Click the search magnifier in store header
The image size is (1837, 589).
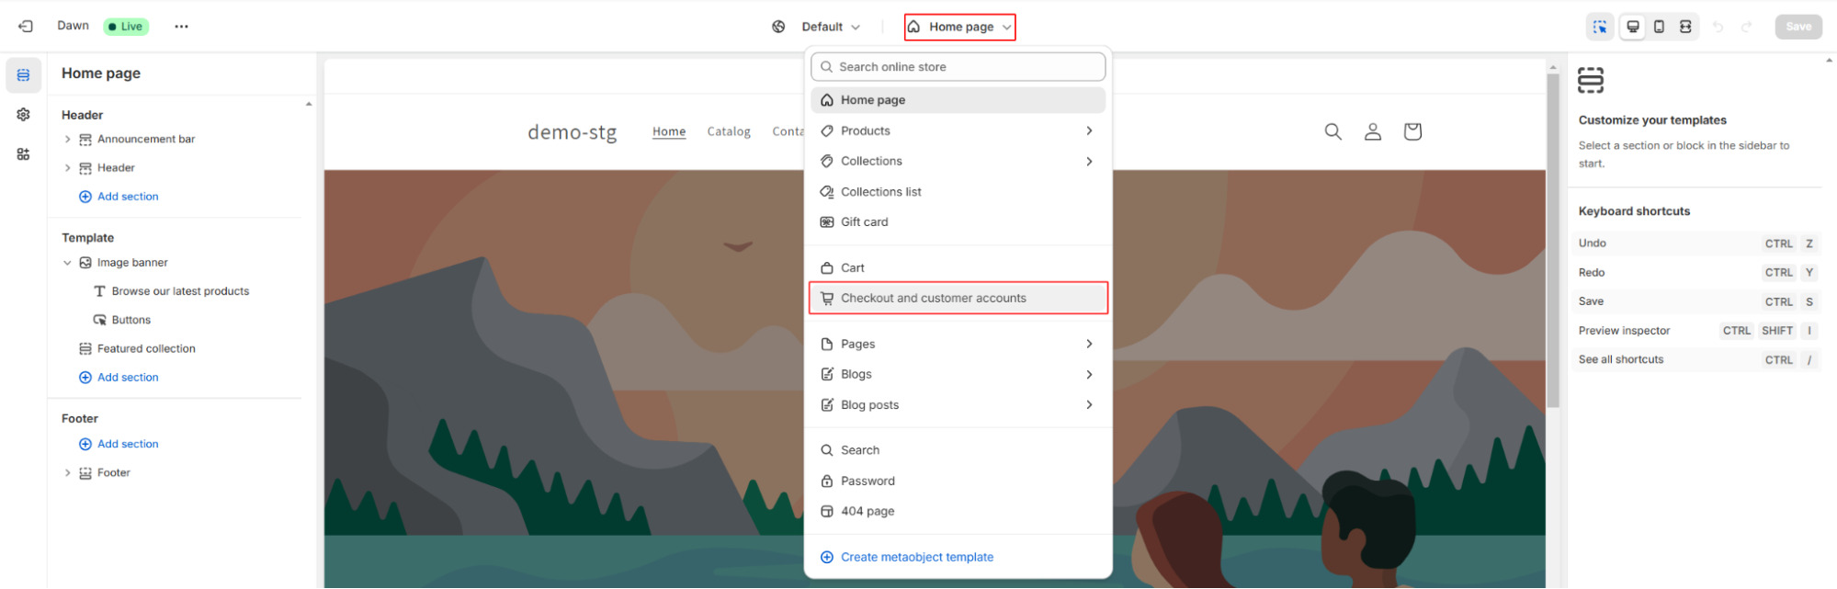point(1332,131)
